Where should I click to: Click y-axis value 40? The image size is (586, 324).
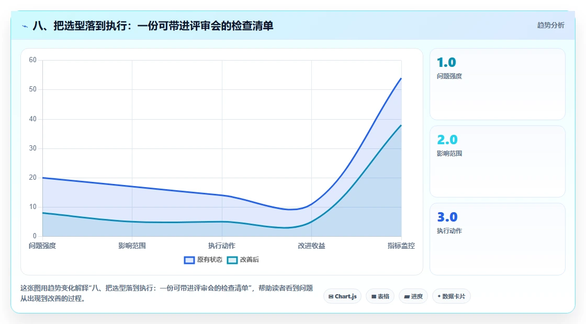(33, 119)
